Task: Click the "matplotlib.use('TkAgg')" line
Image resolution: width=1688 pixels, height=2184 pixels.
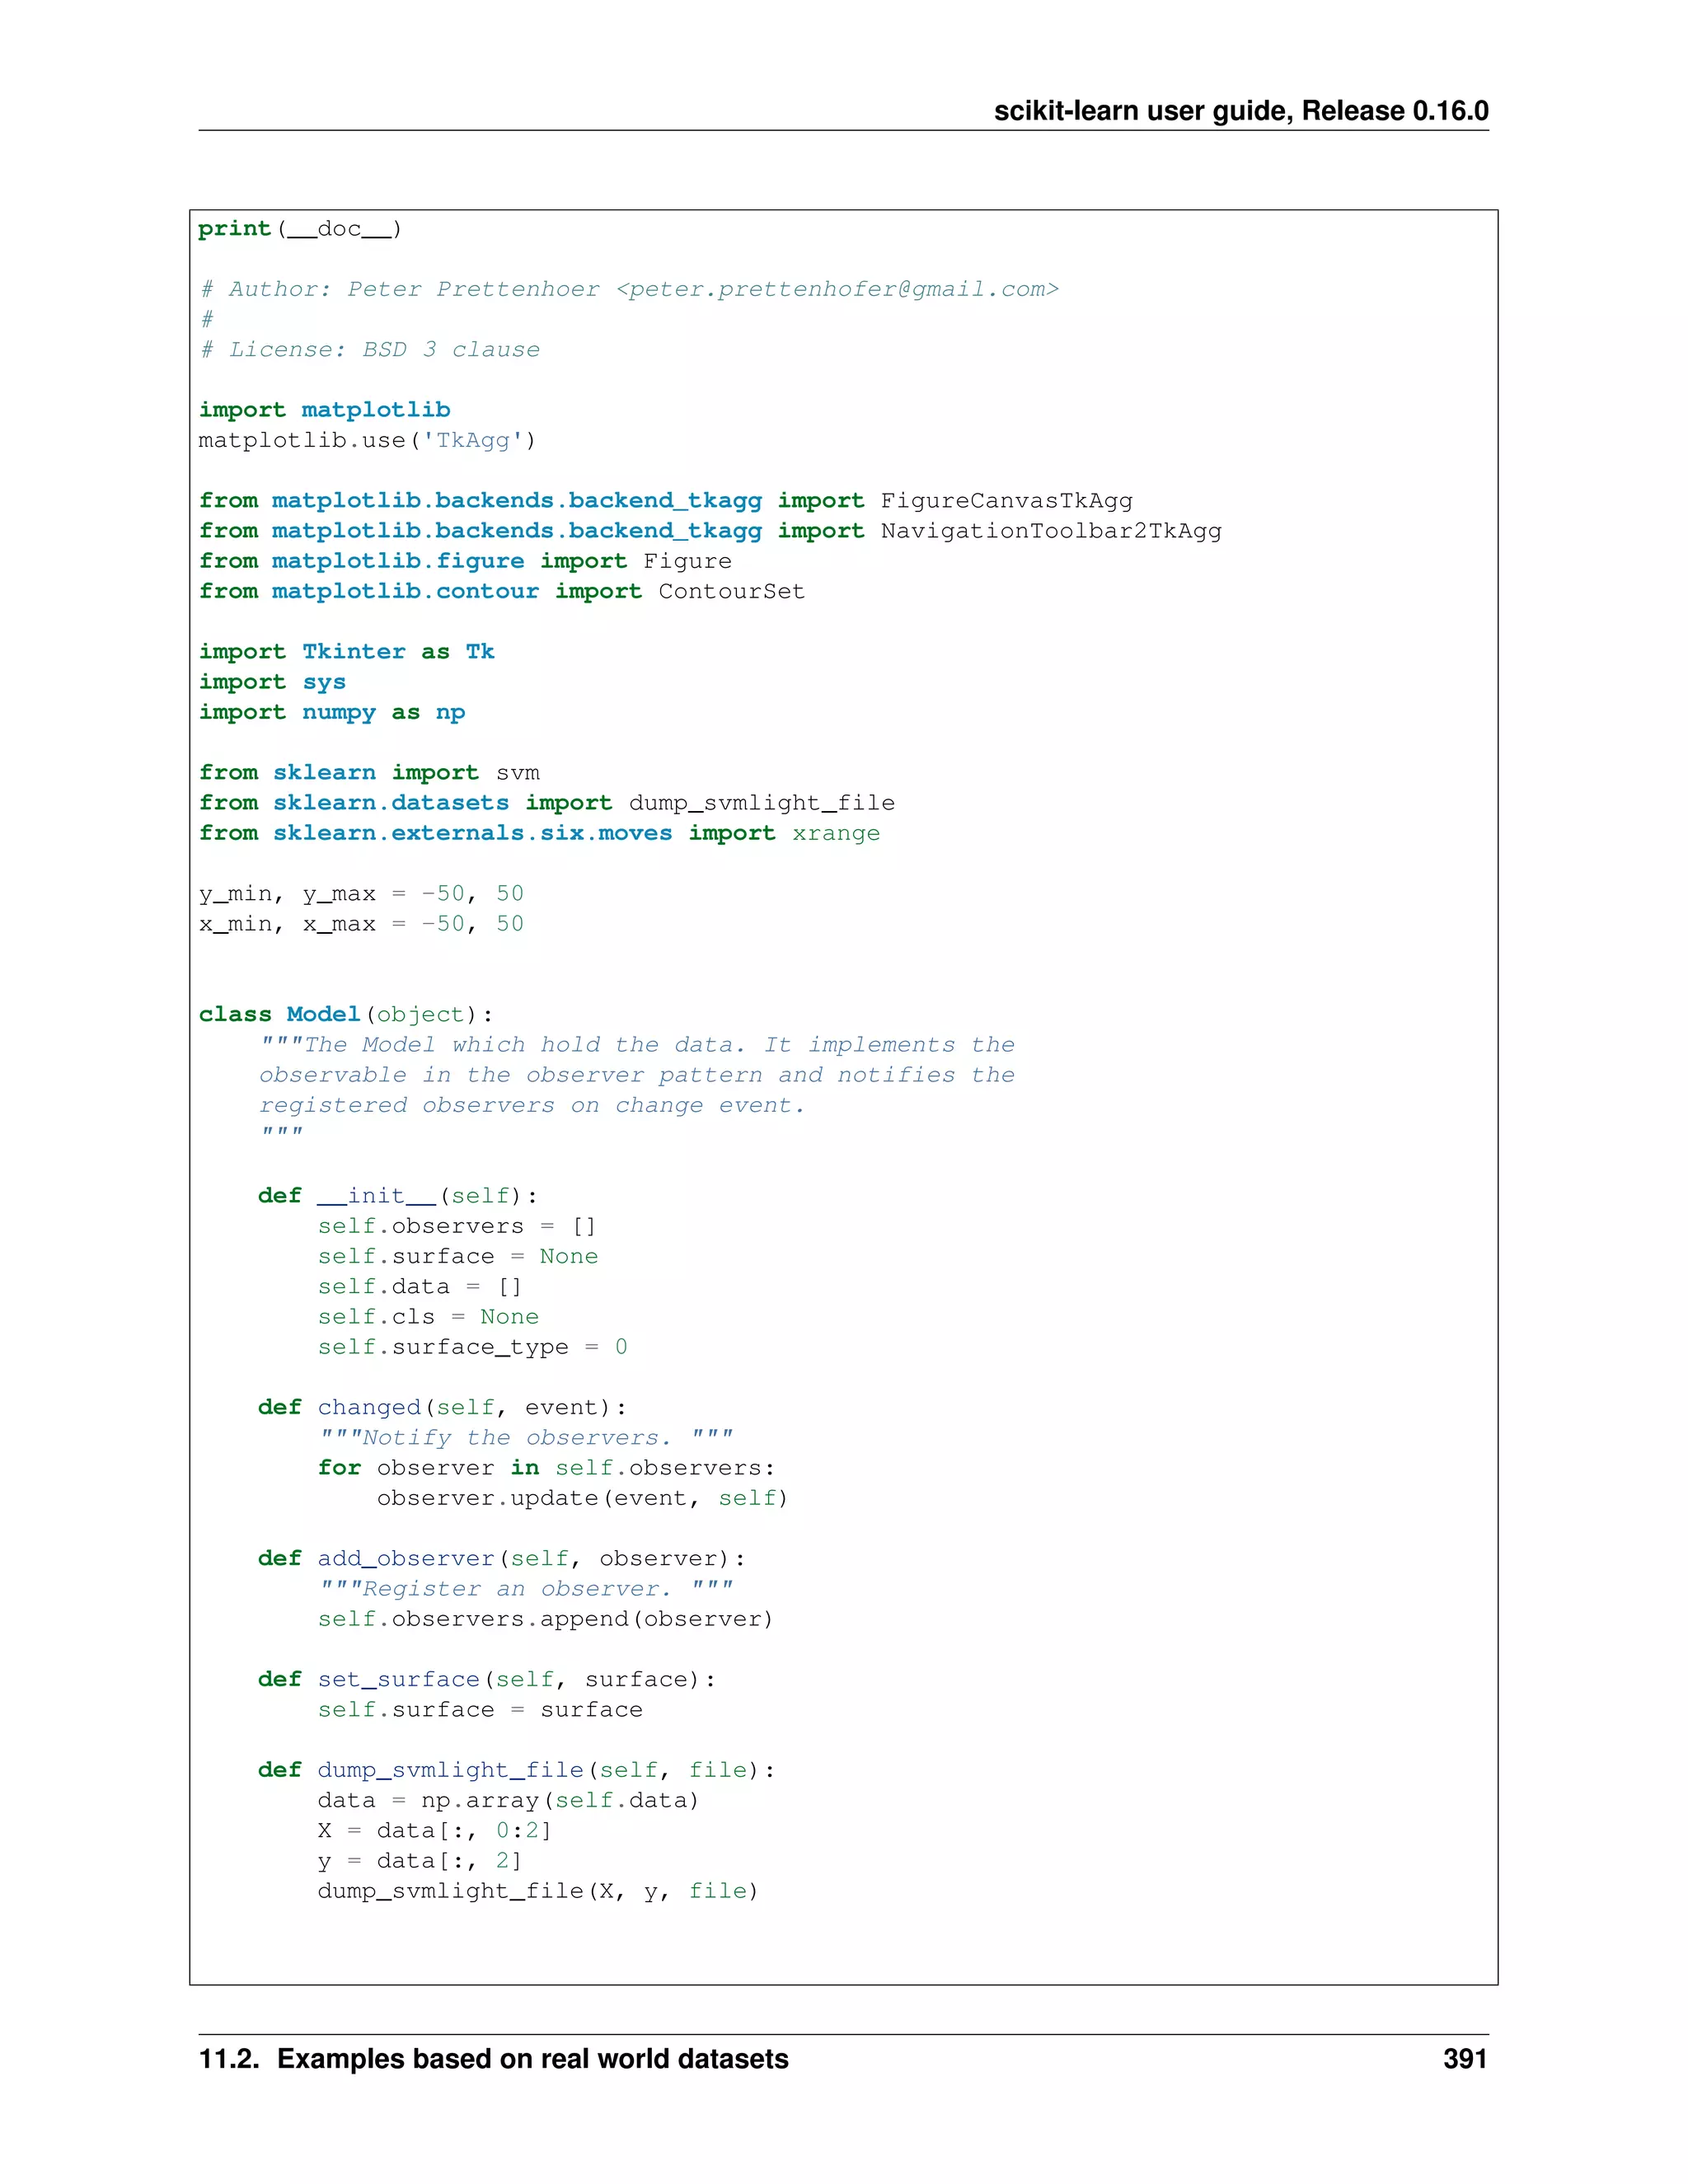Action: [367, 441]
